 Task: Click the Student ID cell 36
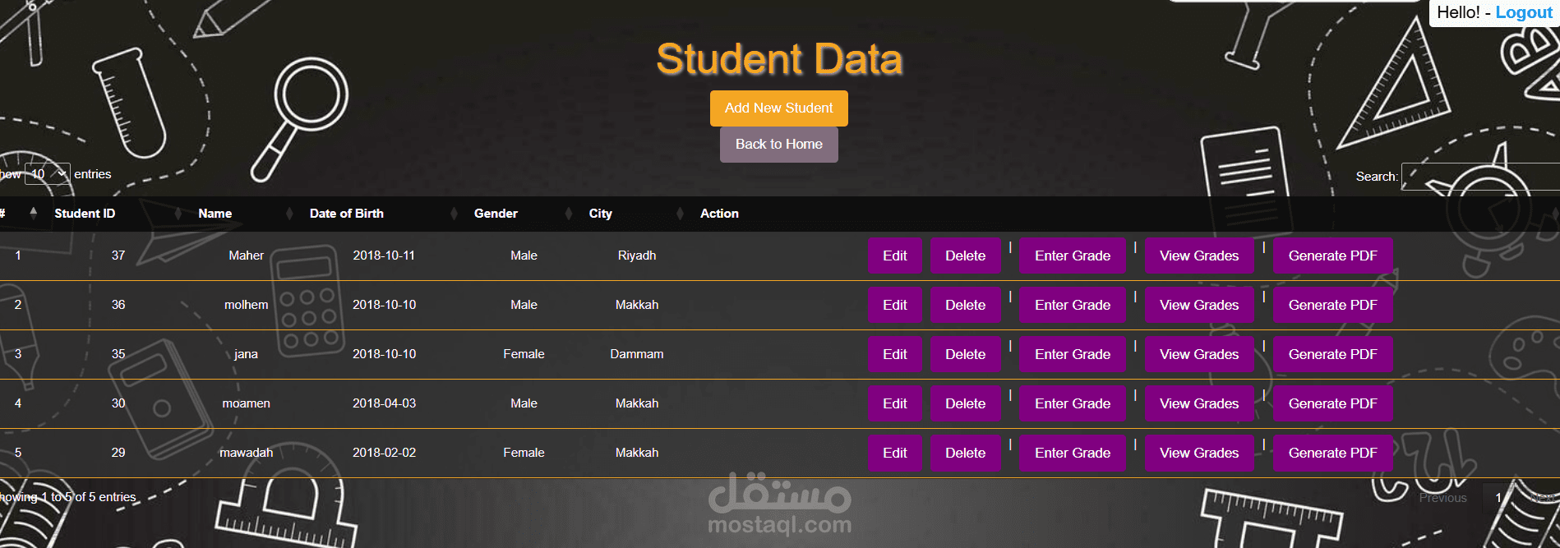pos(118,305)
